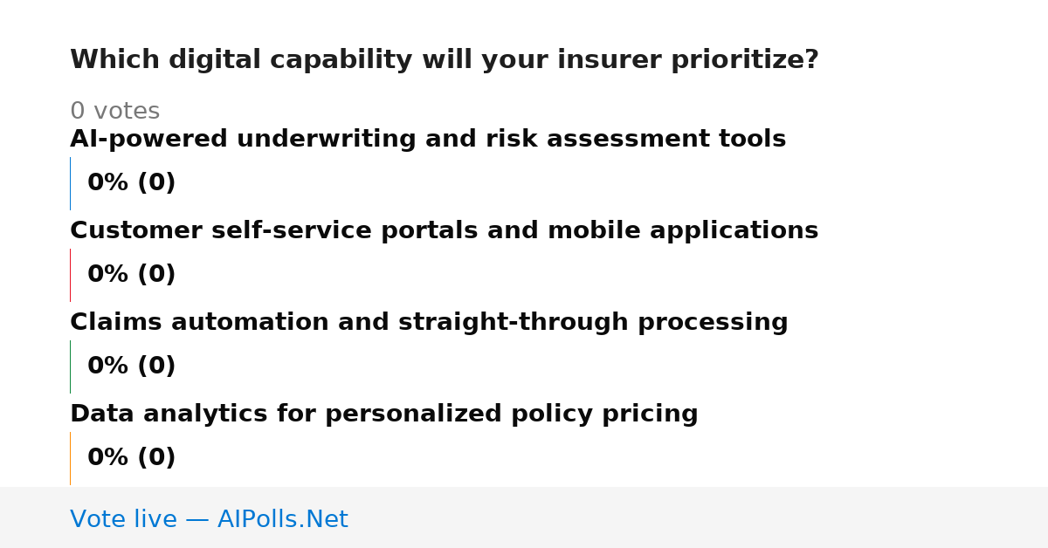Click the 0 votes counter text
The height and width of the screenshot is (548, 1048).
(x=115, y=112)
